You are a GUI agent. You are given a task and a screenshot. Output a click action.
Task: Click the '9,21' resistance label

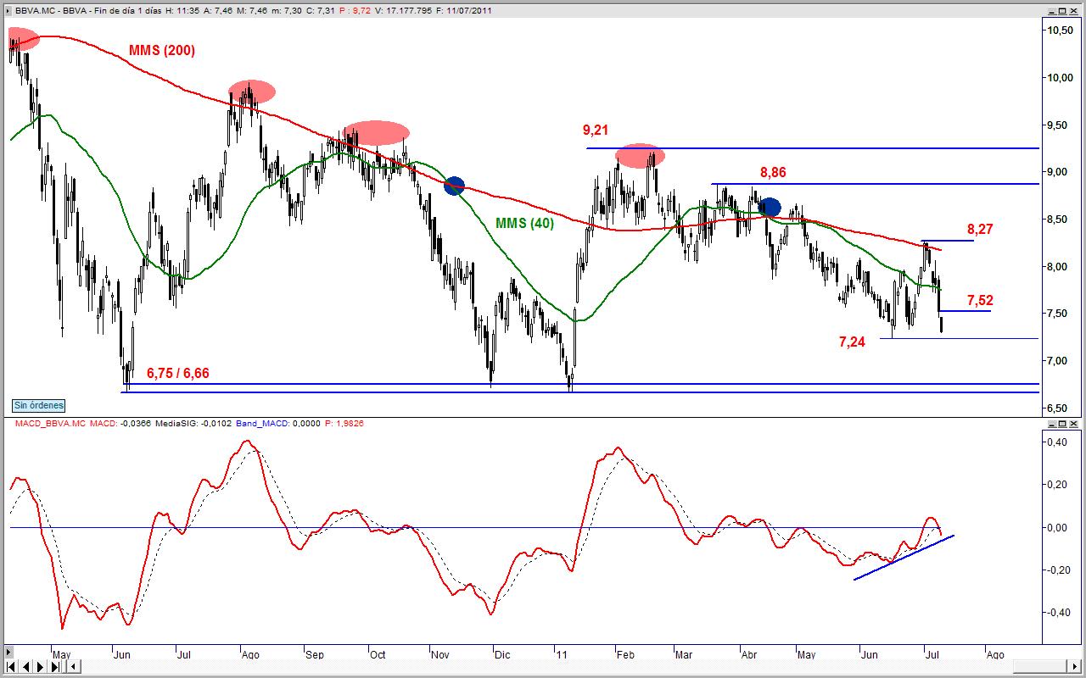596,131
